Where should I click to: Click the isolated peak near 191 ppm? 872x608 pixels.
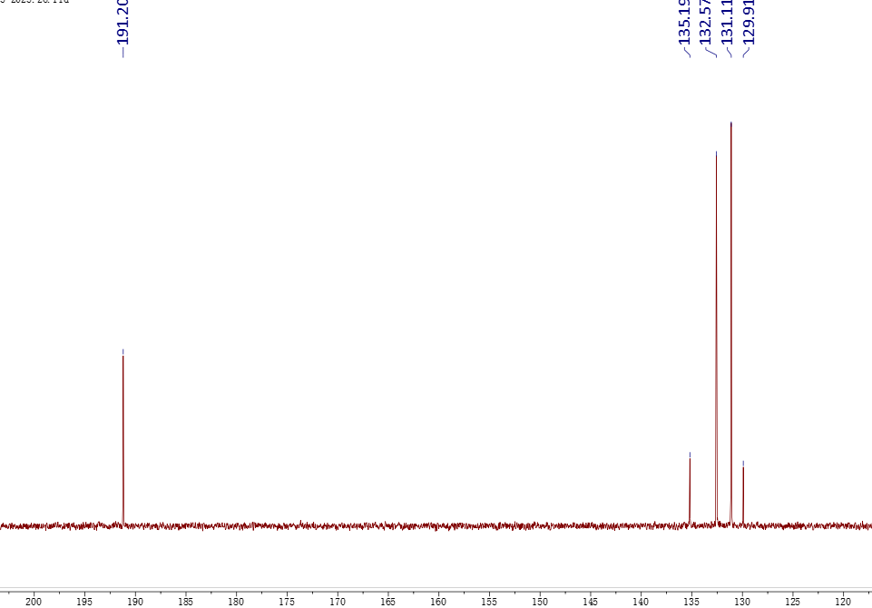[x=123, y=436]
